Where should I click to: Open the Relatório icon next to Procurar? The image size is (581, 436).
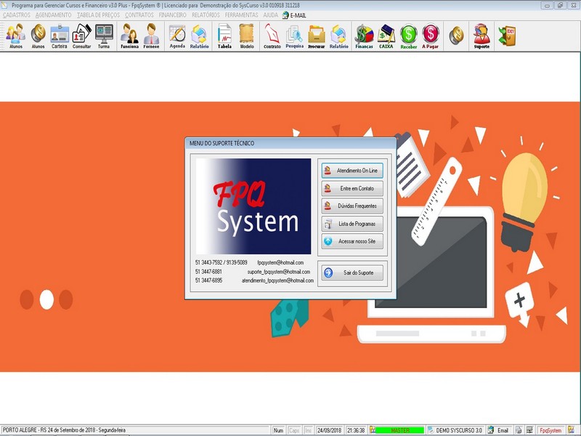[x=338, y=36]
